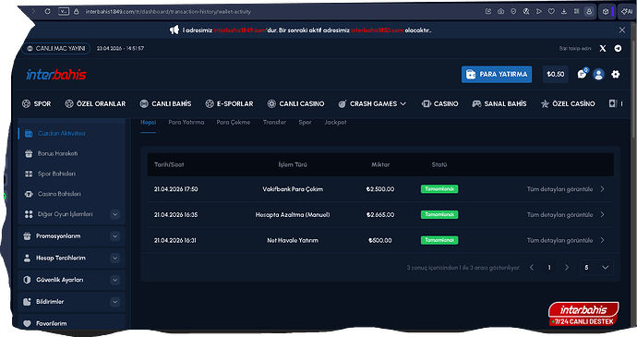Click the send/flow arrow icon in browser toolbar
Image resolution: width=637 pixels, height=337 pixels.
(x=539, y=11)
